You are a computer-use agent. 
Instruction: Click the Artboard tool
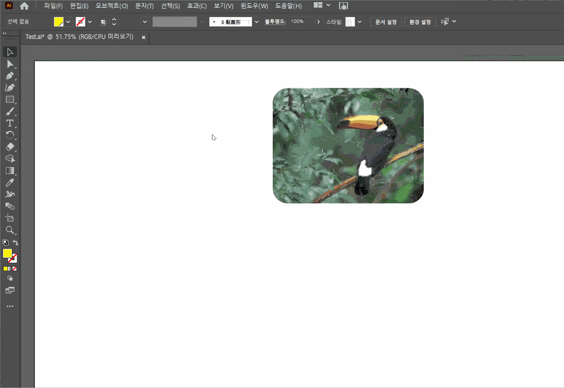[x=10, y=218]
